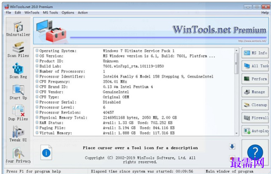Viewport: 271px width, 174px height.
Task: Open the Manage button
Action: point(255,92)
